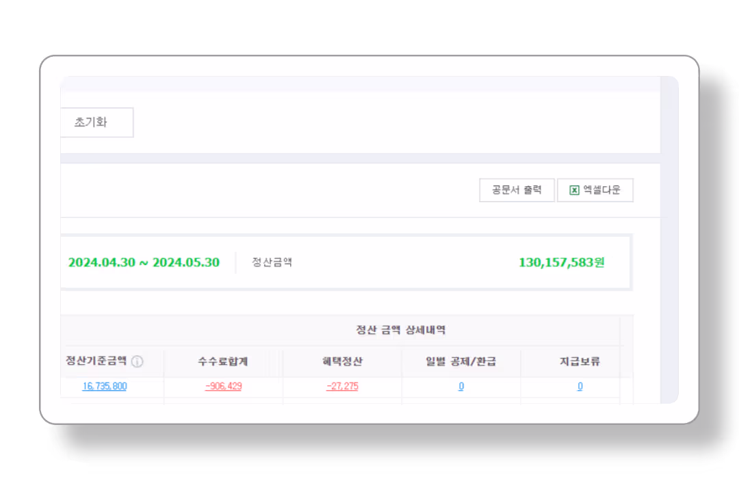Click the total amount 130,157,583원
Viewport: 739px width, 479px height.
(561, 262)
